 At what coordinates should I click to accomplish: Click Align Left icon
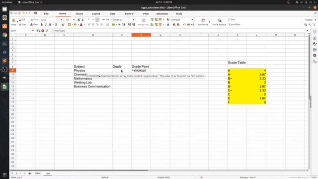(89, 24)
